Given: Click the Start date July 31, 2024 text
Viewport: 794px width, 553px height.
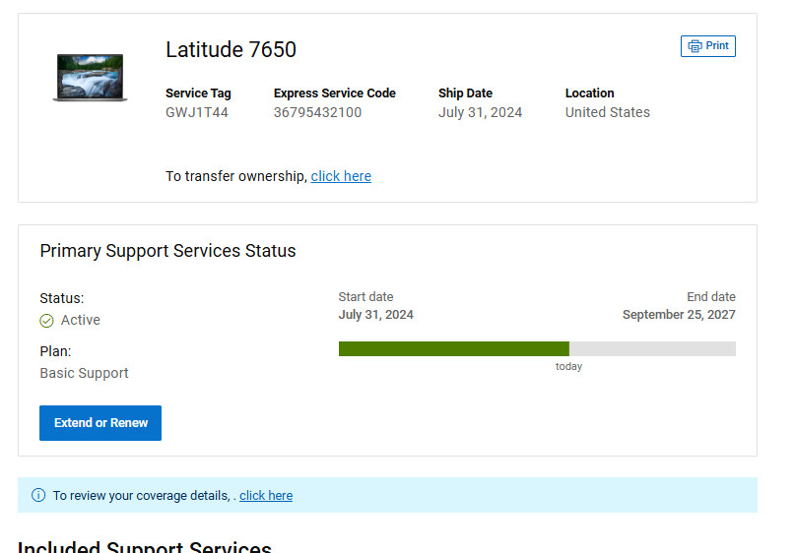Looking at the screenshot, I should (375, 315).
